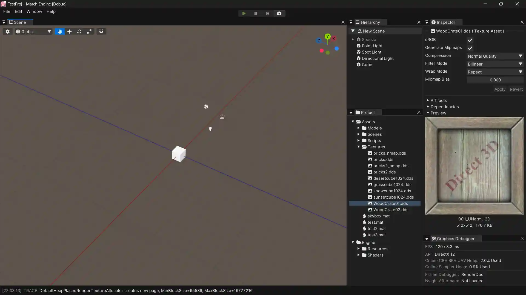This screenshot has width=526, height=295.
Task: Uncheck the sRGB checkbox
Action: tap(470, 40)
